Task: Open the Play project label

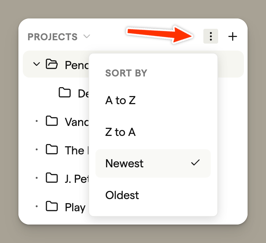Action: (x=75, y=207)
